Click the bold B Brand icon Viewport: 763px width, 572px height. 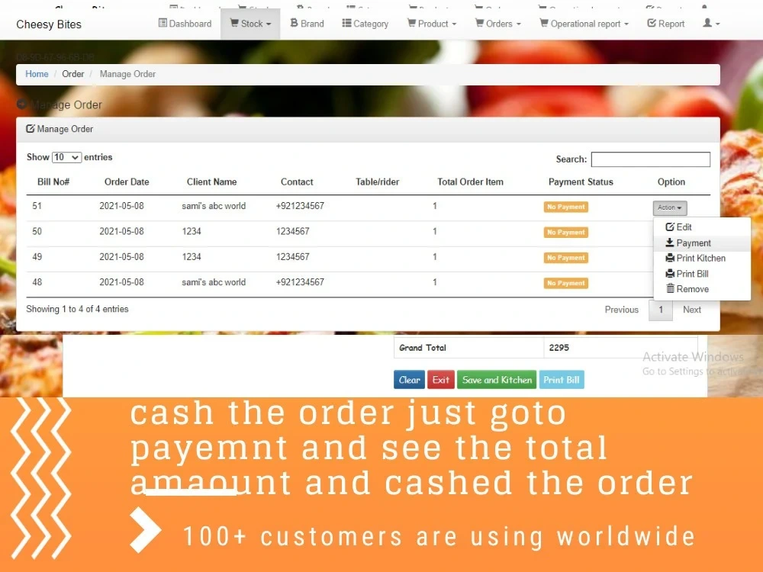294,23
